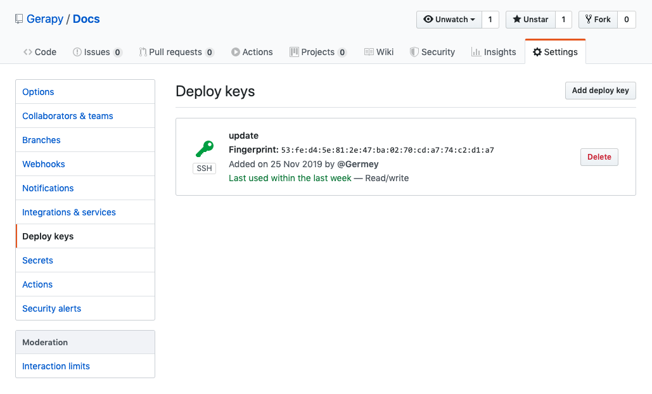Click the update key title
This screenshot has width=652, height=394.
(x=244, y=136)
